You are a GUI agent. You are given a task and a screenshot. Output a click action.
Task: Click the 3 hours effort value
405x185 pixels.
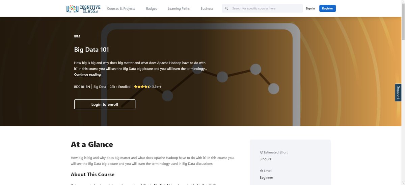tap(265, 159)
